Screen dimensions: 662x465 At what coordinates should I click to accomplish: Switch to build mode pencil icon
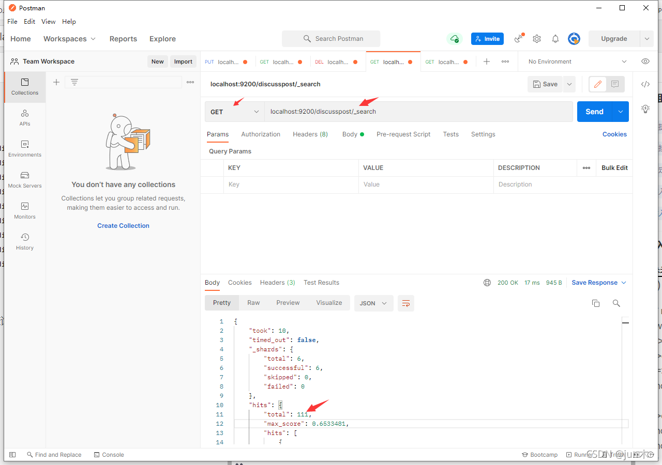tap(598, 84)
